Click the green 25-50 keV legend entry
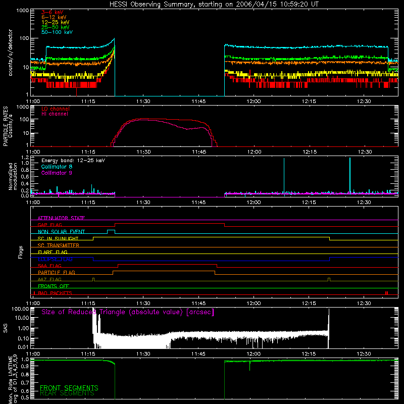Image resolution: width=404 pixels, height=404 pixels. [x=56, y=27]
